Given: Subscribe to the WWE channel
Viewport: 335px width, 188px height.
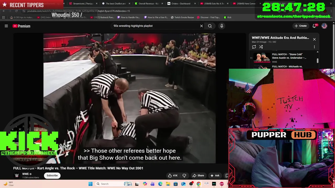Looking at the screenshot, I should coord(52,175).
